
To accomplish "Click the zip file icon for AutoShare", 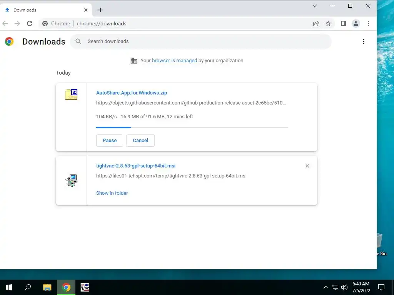I will (71, 94).
